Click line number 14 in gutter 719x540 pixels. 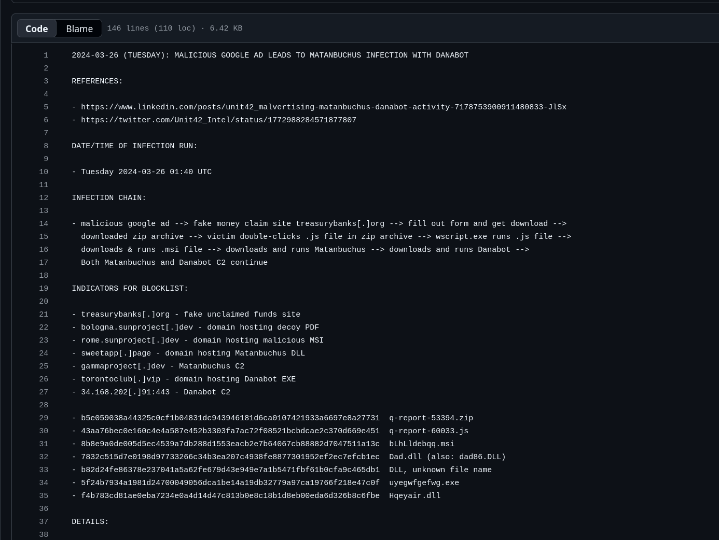tap(44, 224)
